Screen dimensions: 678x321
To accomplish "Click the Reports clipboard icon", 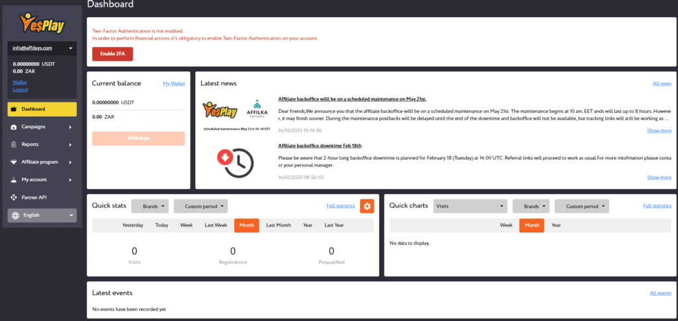I will click(x=14, y=145).
